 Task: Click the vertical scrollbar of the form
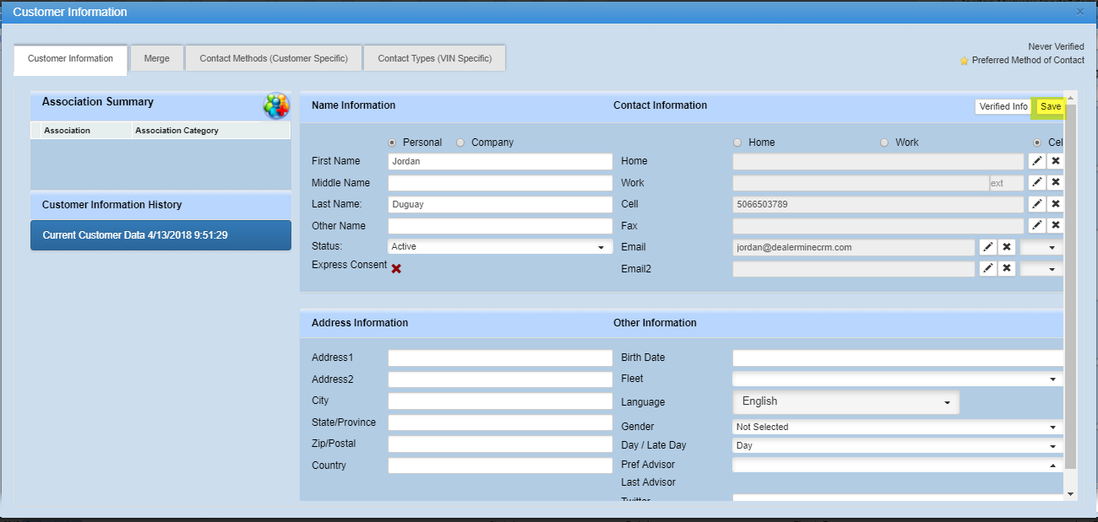tap(1070, 287)
